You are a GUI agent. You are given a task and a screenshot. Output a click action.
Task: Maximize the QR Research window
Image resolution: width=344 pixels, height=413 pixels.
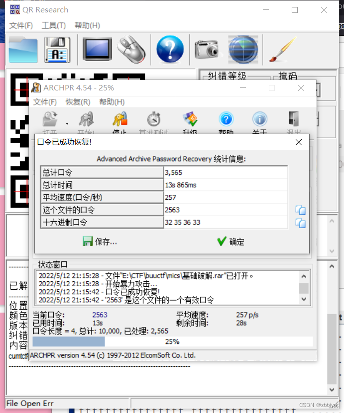tap(295, 10)
